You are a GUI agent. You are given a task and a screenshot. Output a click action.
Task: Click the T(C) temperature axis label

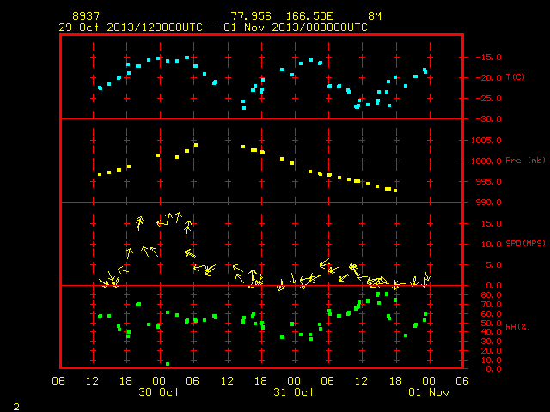[516, 76]
